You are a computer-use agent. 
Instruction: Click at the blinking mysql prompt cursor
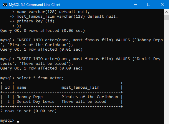[18, 122]
